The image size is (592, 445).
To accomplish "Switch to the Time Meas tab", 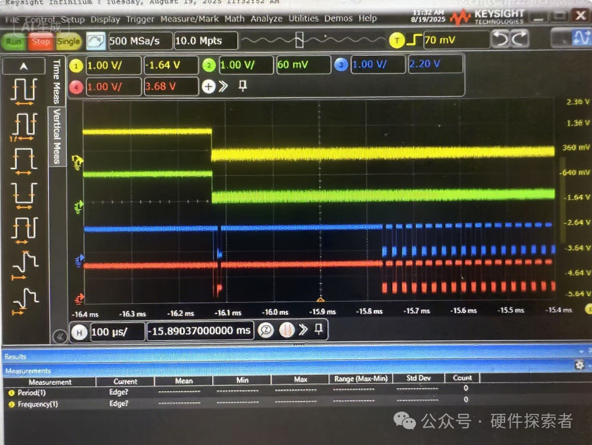I will point(57,82).
